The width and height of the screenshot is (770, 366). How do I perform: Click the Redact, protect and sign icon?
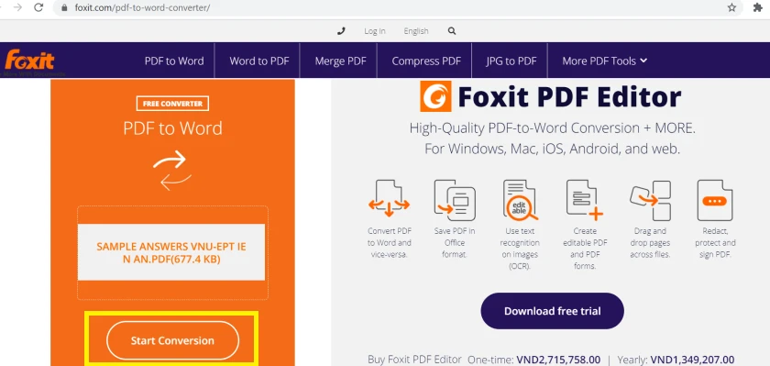tap(715, 200)
